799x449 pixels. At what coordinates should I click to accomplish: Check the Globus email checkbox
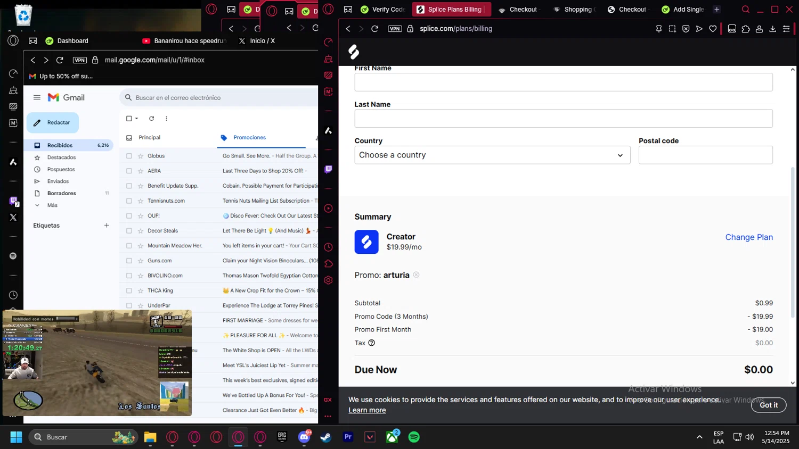tap(129, 156)
